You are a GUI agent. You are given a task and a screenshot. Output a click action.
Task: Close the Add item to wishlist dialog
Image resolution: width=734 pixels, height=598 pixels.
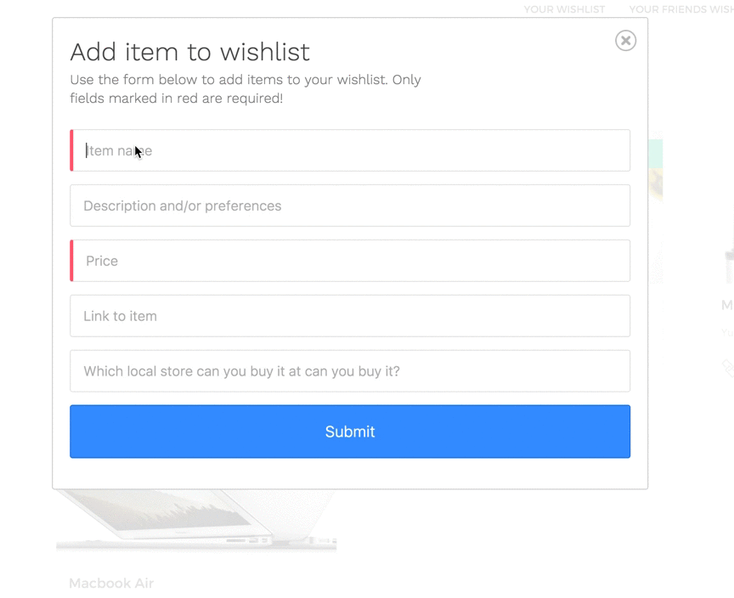click(625, 41)
